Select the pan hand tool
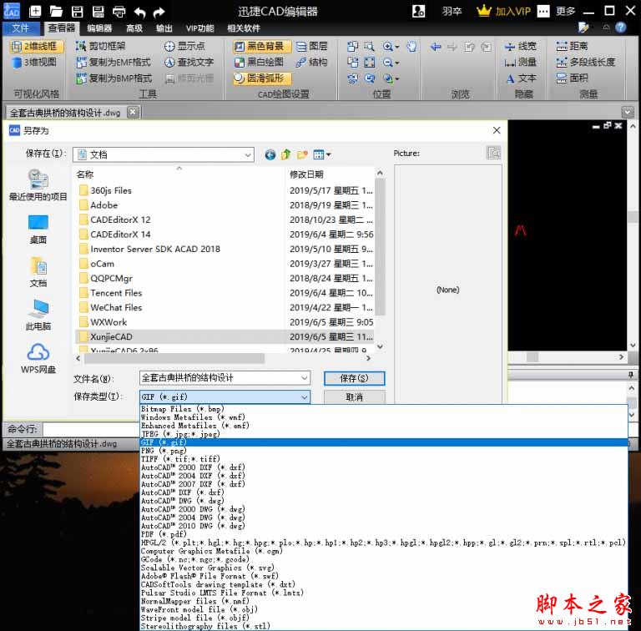Screen dimensions: 641x631 point(411,46)
